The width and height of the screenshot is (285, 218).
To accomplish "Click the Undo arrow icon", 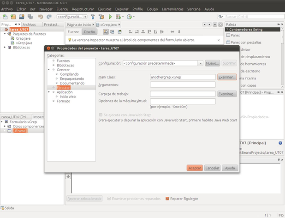I will 41,17.
